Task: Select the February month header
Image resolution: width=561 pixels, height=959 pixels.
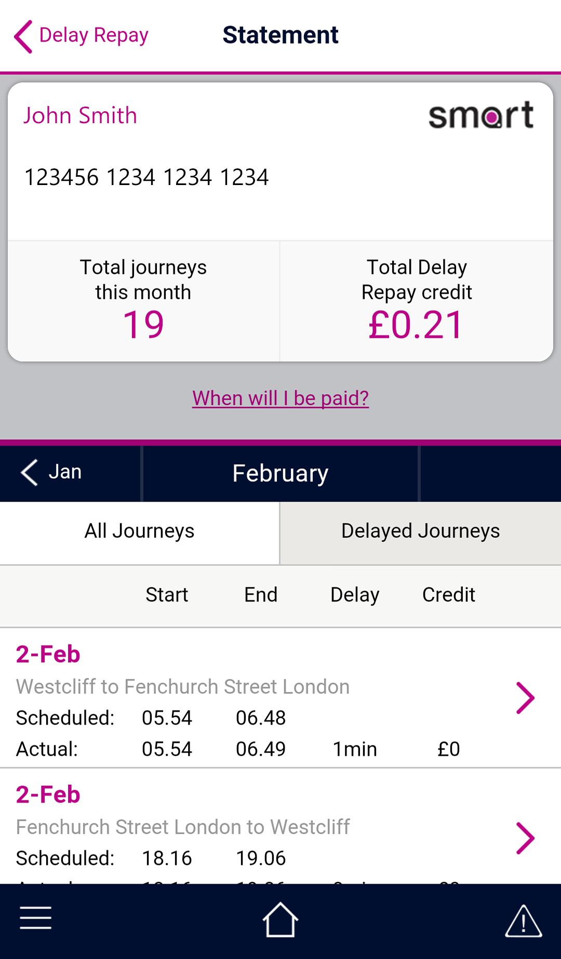Action: [x=280, y=473]
